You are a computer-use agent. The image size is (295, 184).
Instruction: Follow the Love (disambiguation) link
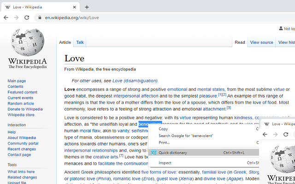tap(135, 81)
